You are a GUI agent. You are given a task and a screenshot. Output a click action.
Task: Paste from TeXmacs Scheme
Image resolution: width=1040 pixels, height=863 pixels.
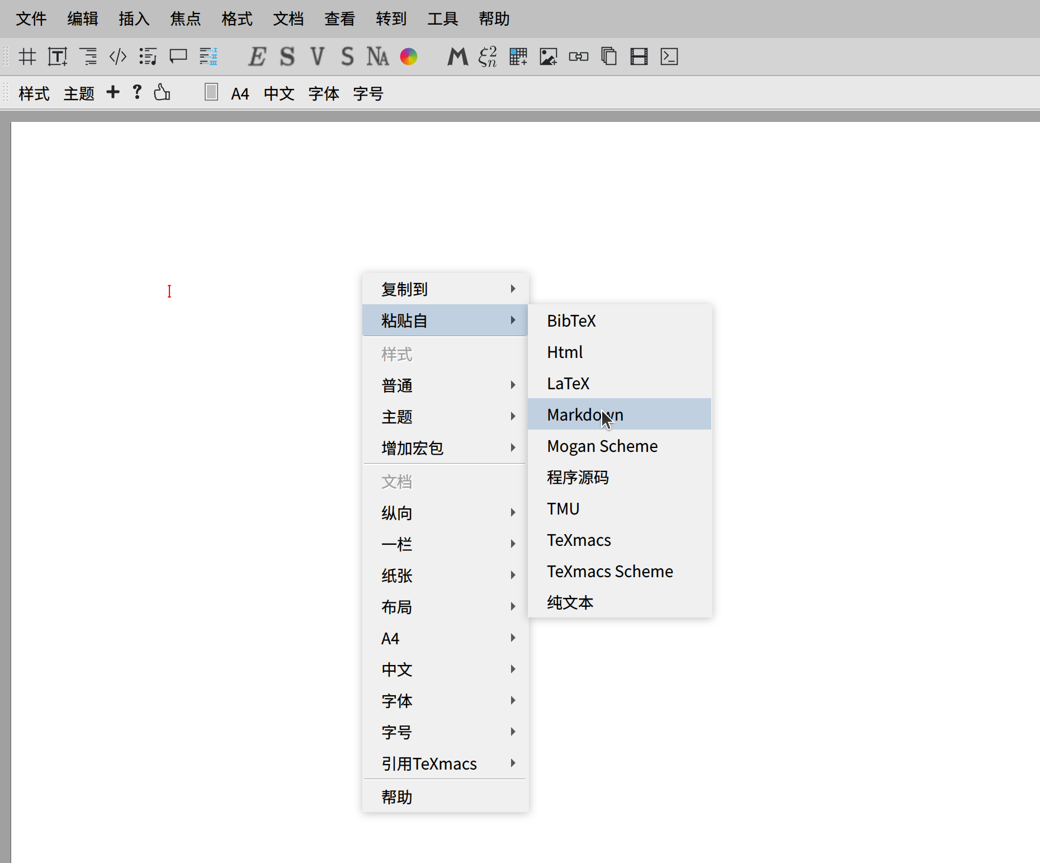[x=620, y=571]
